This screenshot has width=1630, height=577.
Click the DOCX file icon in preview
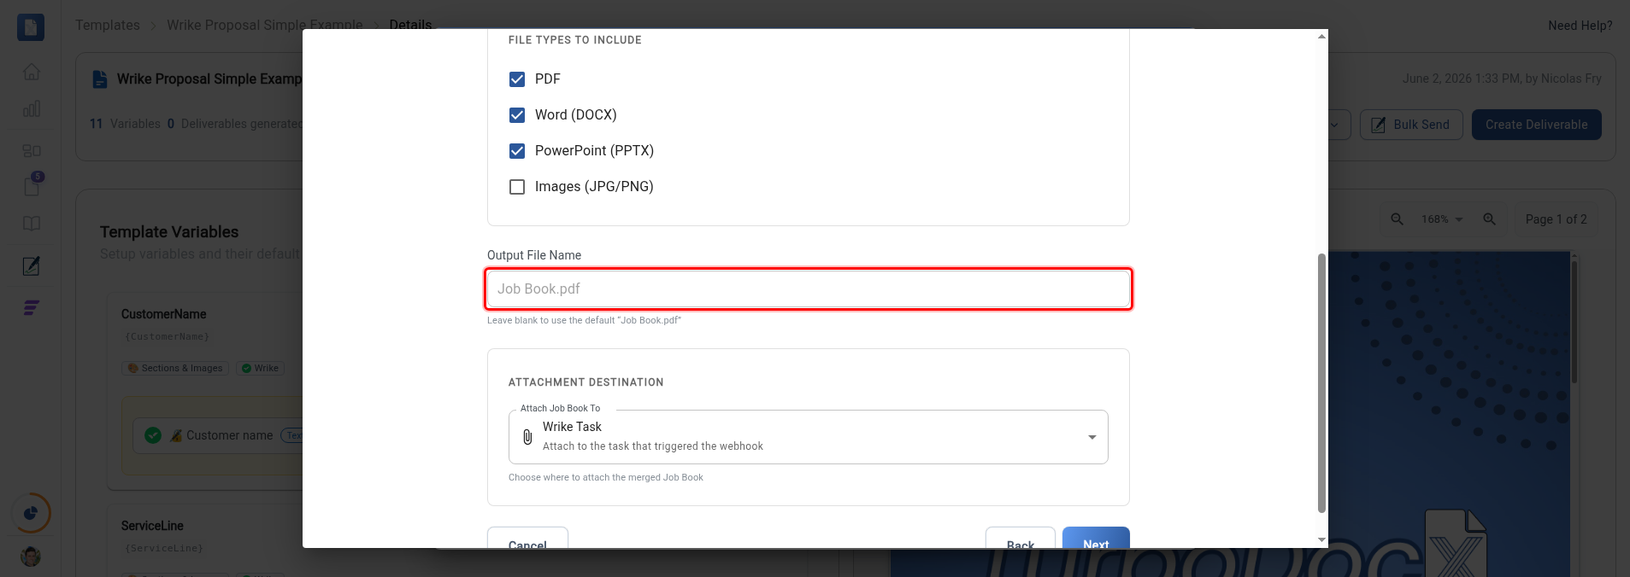(1456, 543)
